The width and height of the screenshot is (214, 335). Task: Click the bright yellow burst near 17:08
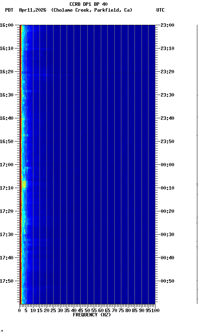24,184
